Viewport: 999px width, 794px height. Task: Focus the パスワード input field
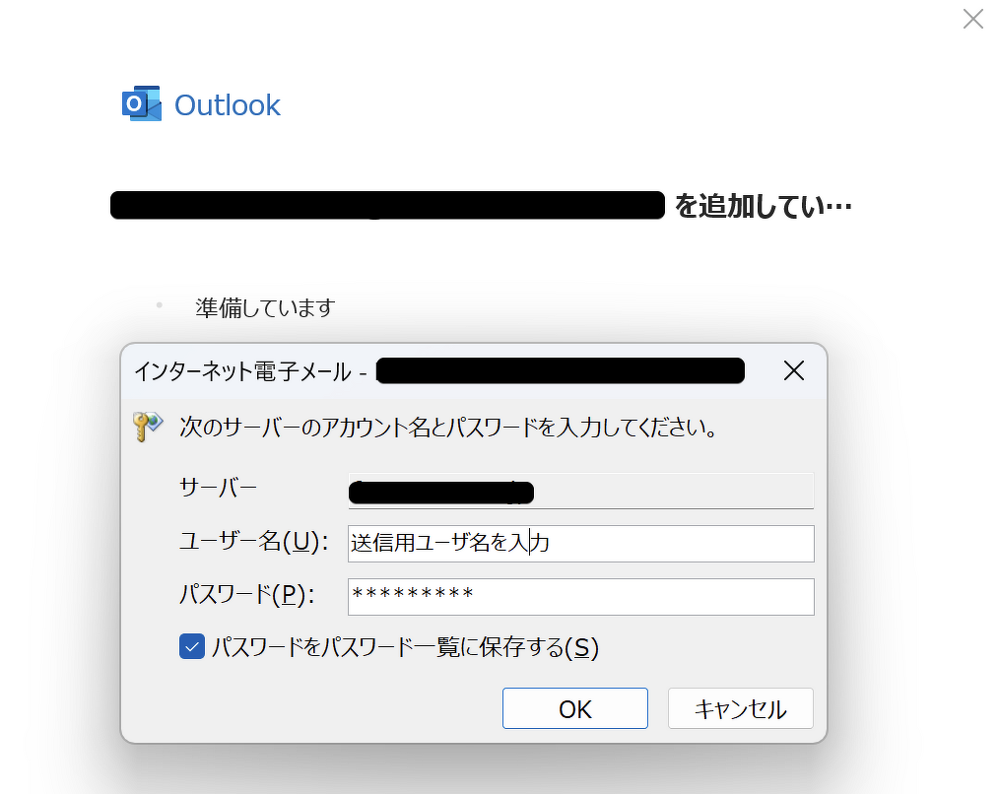coord(580,596)
